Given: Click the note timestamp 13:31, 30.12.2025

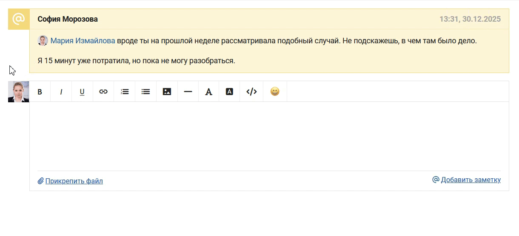Looking at the screenshot, I should (470, 19).
